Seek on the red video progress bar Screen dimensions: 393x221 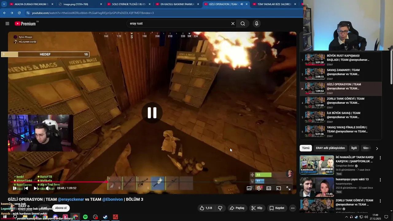(x=152, y=182)
